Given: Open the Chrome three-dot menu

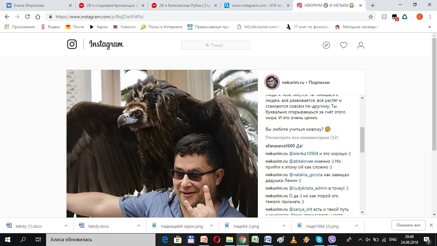Looking at the screenshot, I should (431, 17).
